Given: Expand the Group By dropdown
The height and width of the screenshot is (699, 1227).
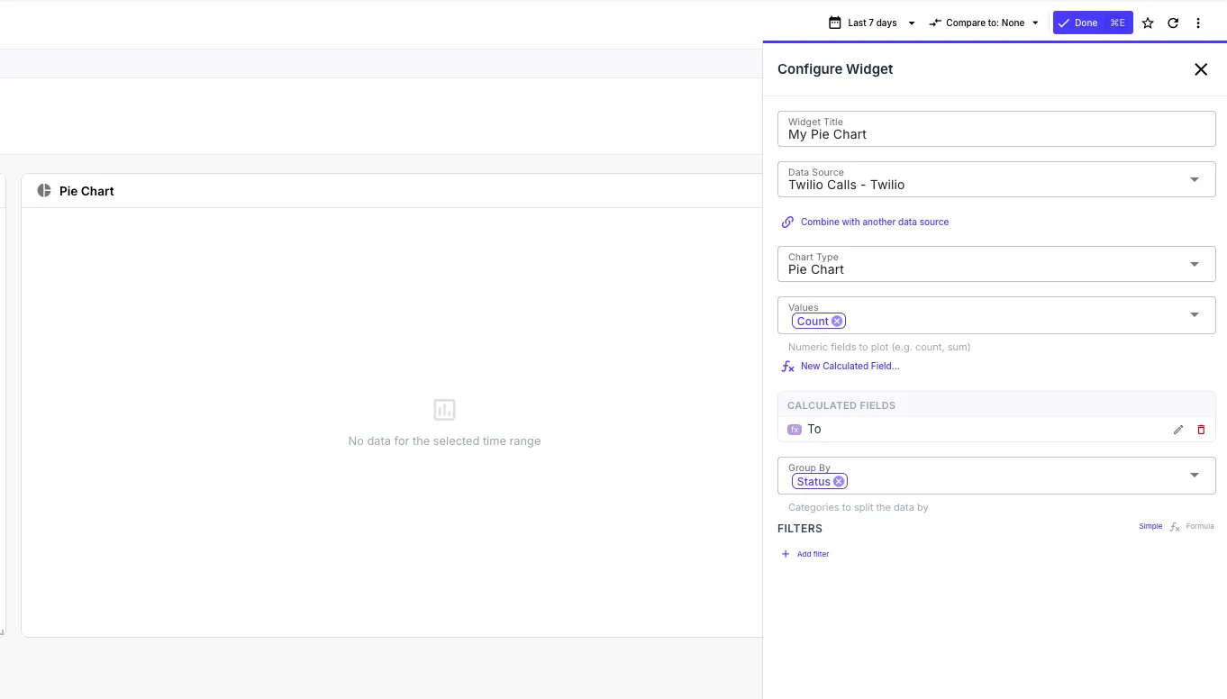Looking at the screenshot, I should pos(1195,475).
